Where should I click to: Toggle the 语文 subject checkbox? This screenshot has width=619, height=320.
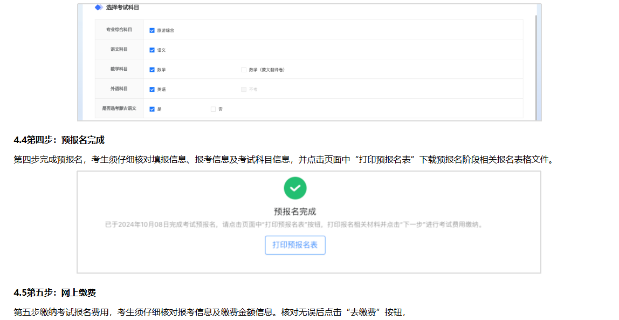152,50
